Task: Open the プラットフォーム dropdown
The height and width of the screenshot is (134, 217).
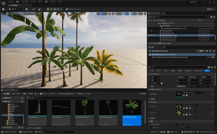Action: point(73,9)
